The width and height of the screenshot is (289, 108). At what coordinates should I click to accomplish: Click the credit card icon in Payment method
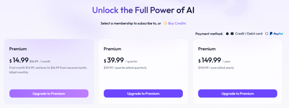(x=232, y=34)
